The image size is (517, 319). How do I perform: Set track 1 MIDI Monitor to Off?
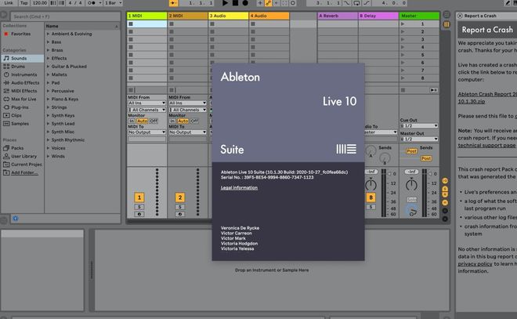point(154,121)
